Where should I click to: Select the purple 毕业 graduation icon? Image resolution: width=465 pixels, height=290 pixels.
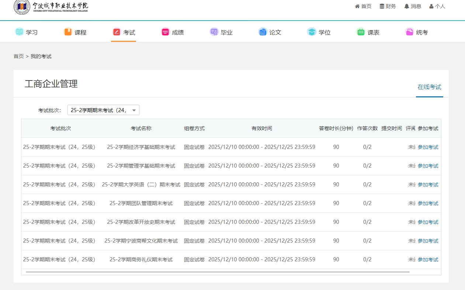pos(214,32)
